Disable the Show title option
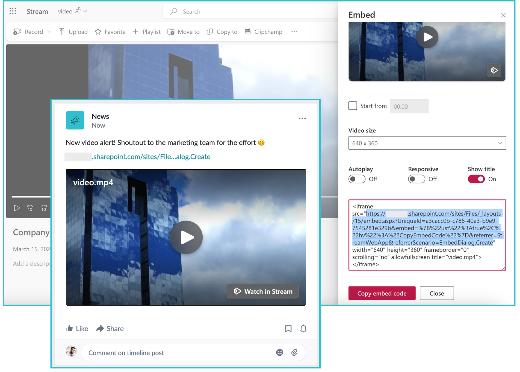Image resolution: width=520 pixels, height=372 pixels. pyautogui.click(x=476, y=179)
